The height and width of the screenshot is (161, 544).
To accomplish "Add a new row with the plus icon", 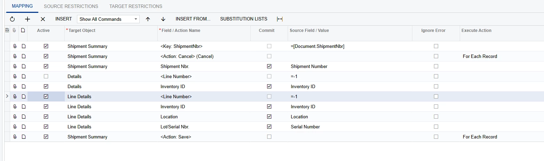I will (x=28, y=19).
